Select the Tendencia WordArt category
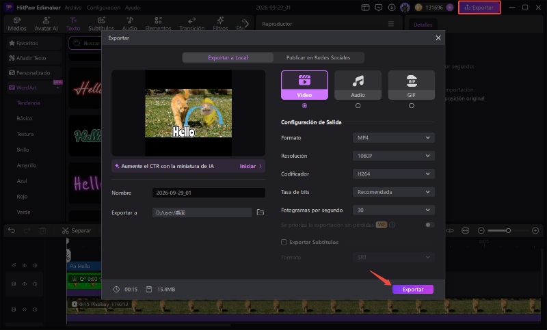This screenshot has height=330, width=547. pyautogui.click(x=28, y=102)
